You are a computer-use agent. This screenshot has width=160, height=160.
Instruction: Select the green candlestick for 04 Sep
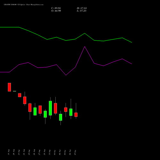pyautogui.click(x=71, y=112)
